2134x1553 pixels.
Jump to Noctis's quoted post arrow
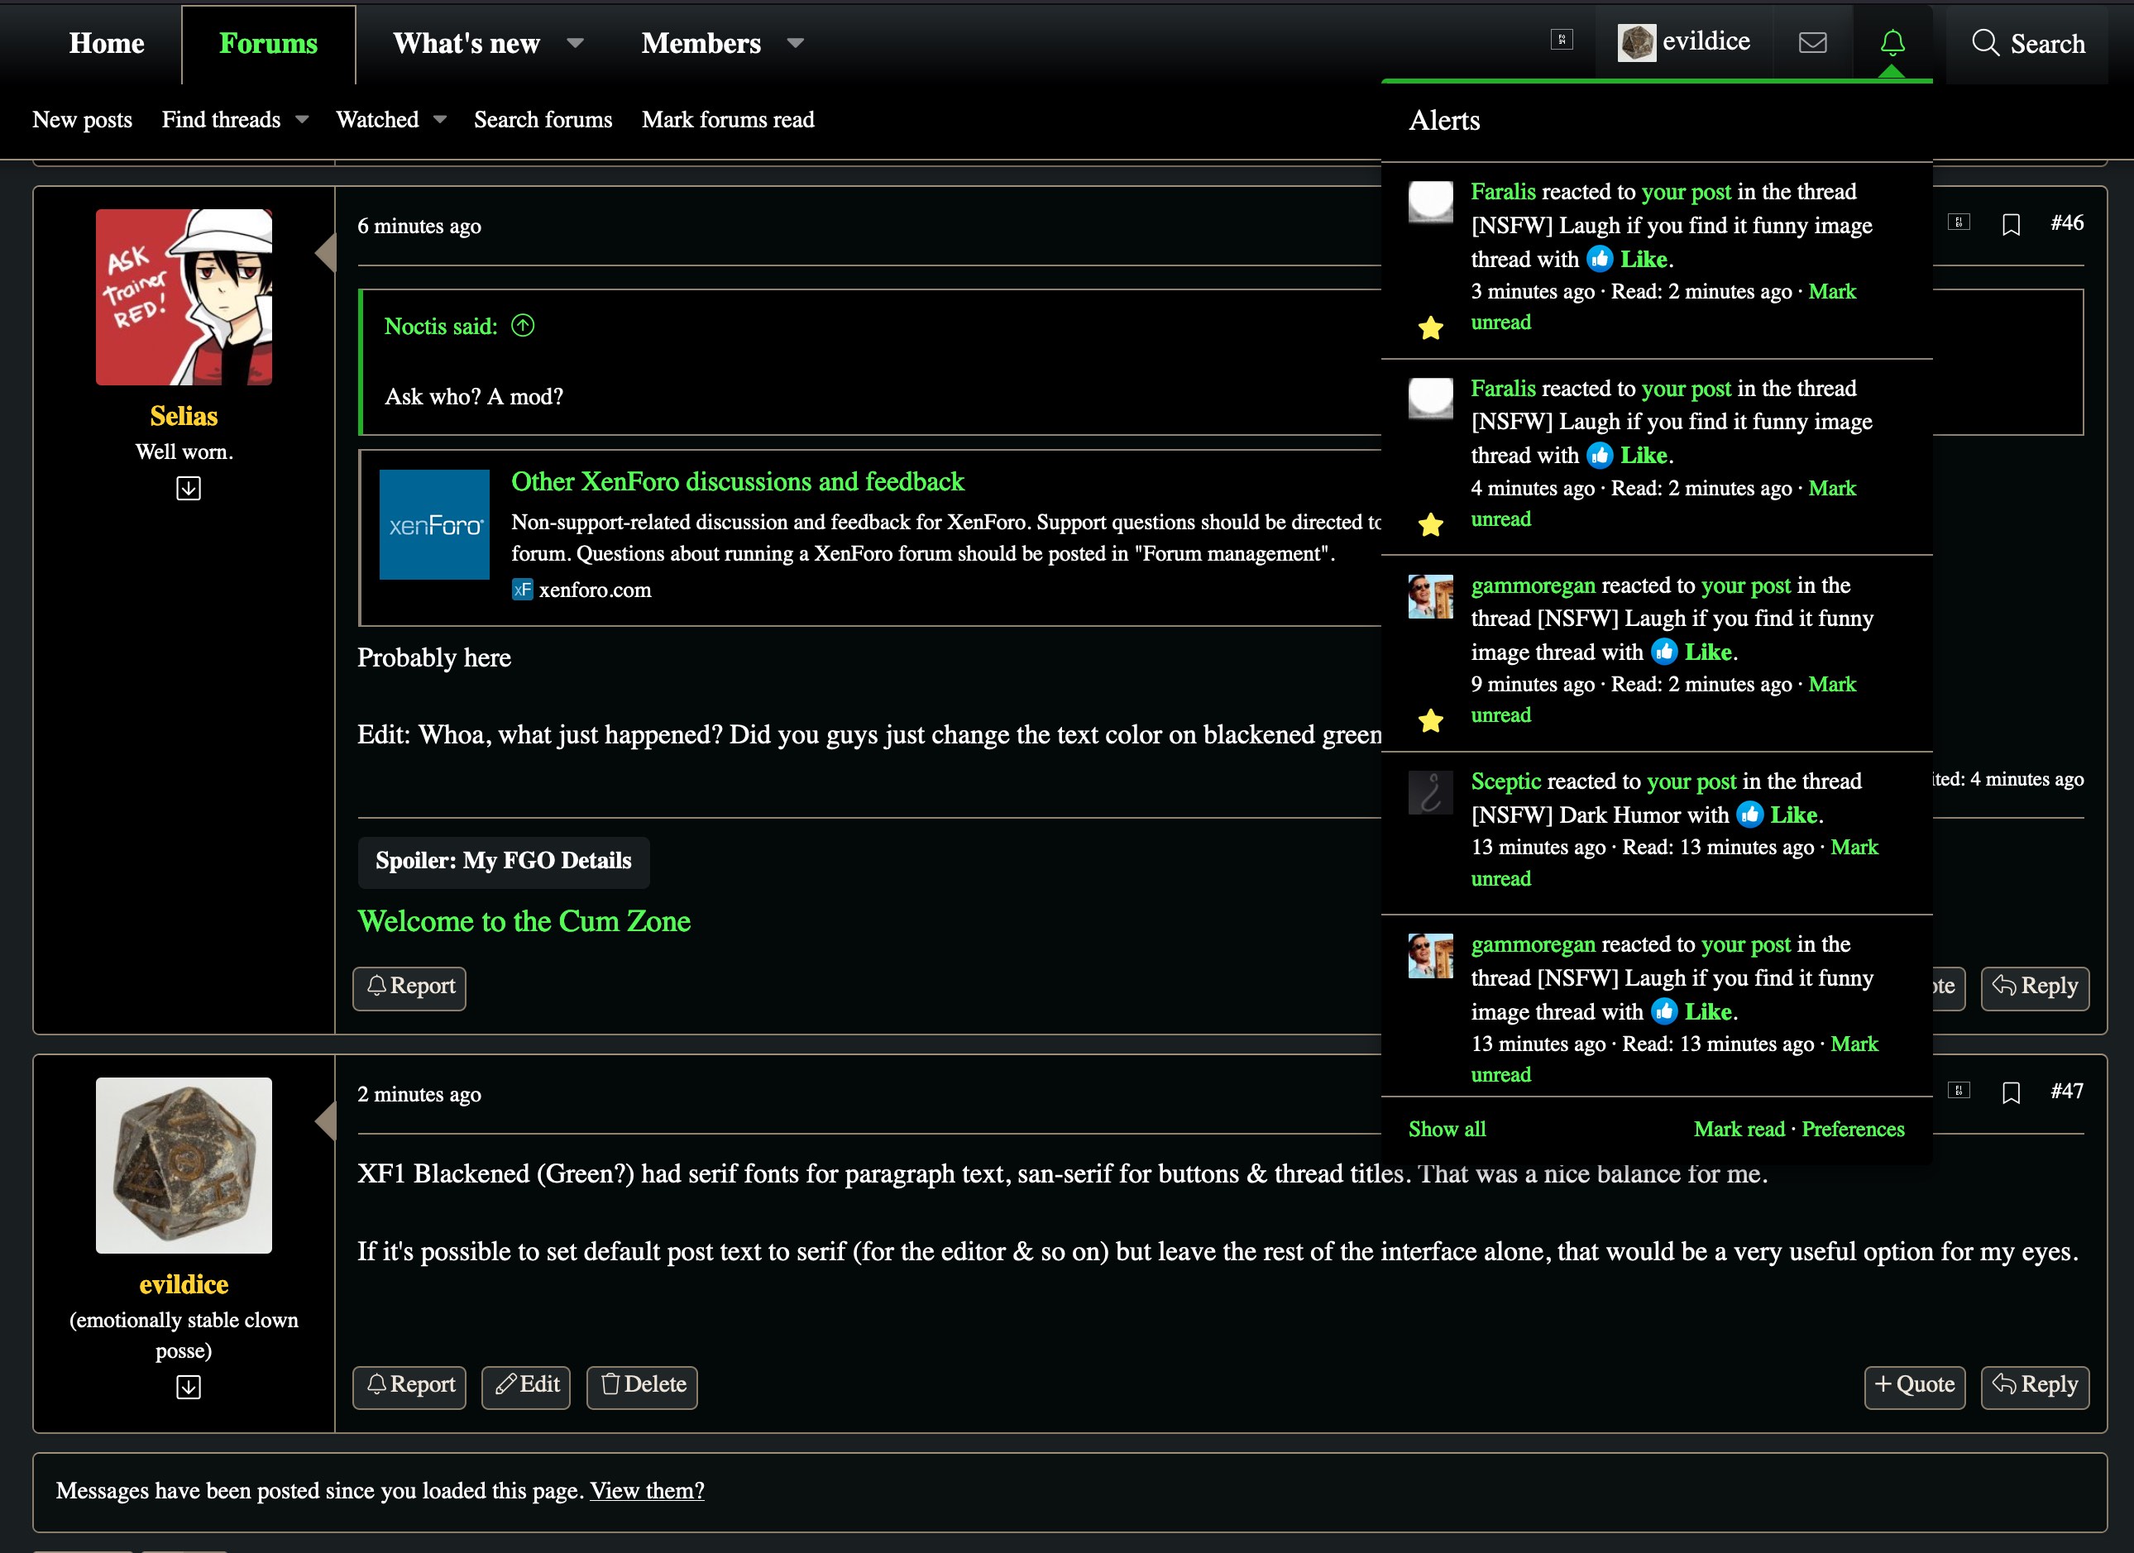pos(522,326)
